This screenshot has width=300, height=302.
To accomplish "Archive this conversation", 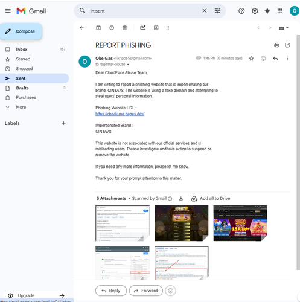I will pos(98,28).
